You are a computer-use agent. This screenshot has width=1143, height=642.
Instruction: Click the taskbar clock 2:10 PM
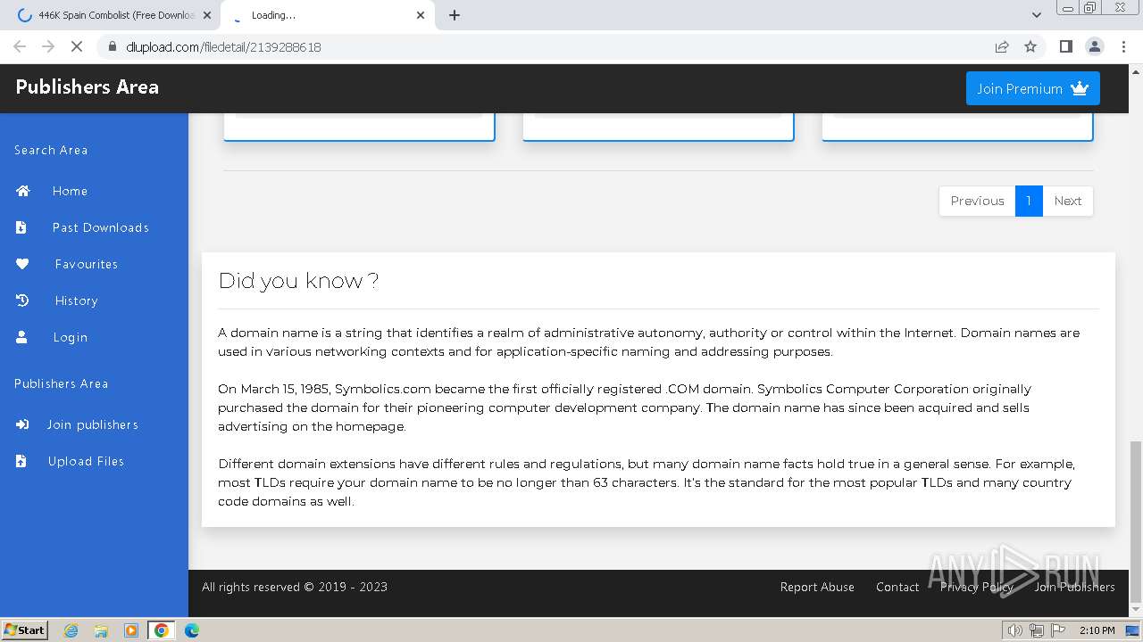1097,630
